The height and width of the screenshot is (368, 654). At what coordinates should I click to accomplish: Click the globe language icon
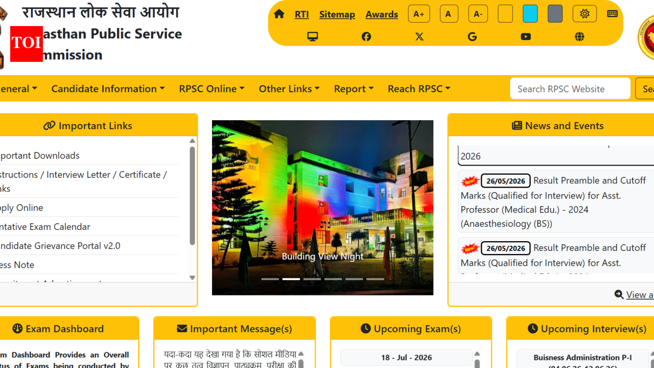tap(579, 37)
